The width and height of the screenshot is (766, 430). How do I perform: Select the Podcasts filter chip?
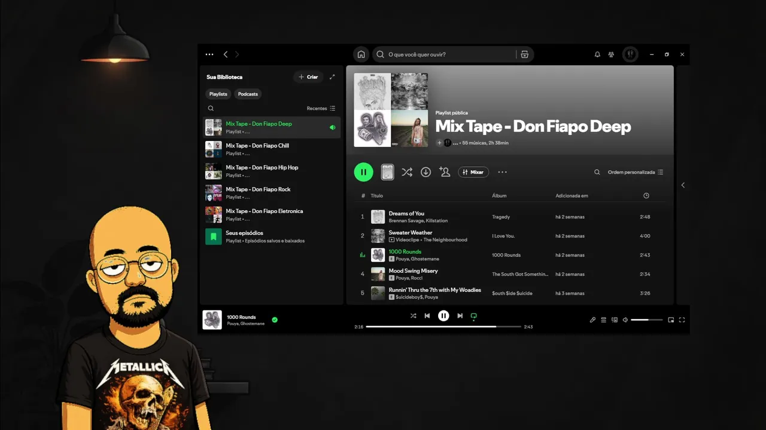tap(248, 94)
